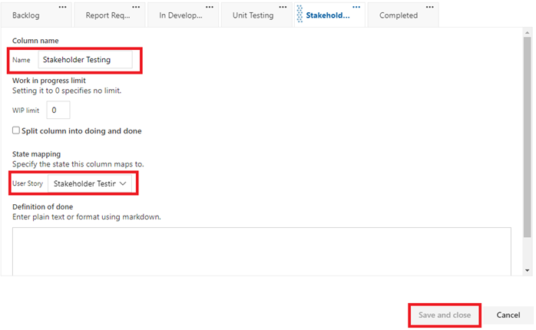Click the scrollbar down arrow
Image resolution: width=536 pixels, height=330 pixels.
click(527, 270)
